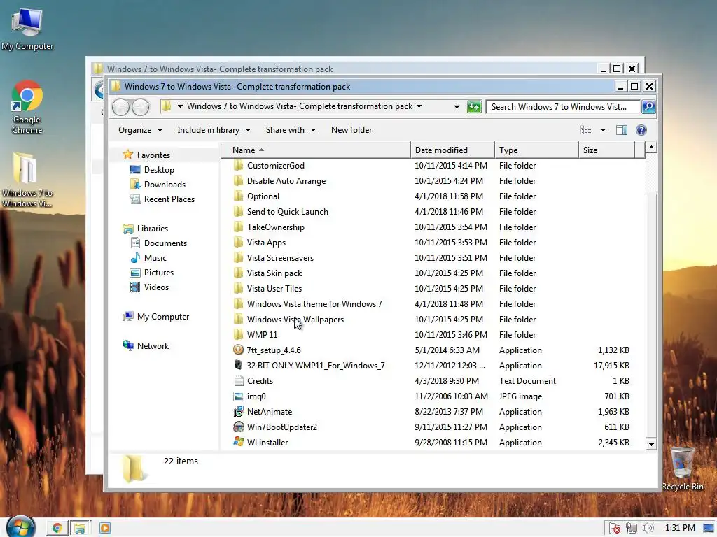Click Chrome icon in taskbar

pos(57,529)
